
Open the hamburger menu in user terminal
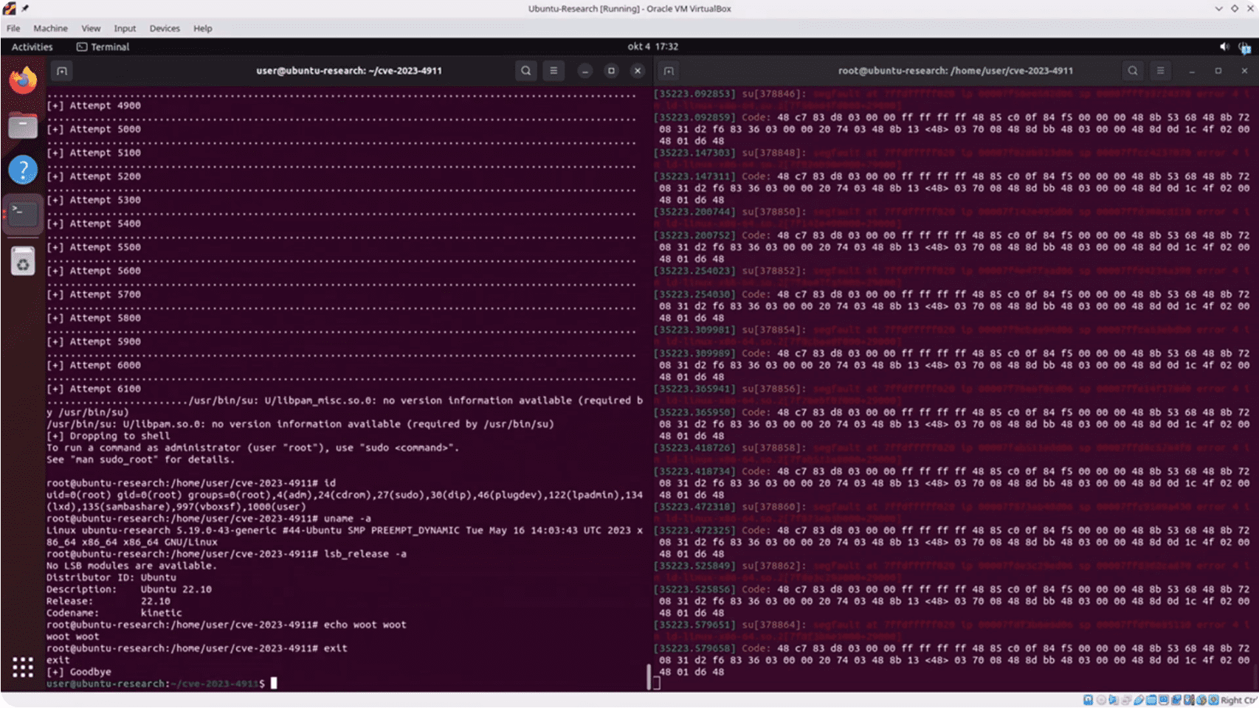pos(553,71)
